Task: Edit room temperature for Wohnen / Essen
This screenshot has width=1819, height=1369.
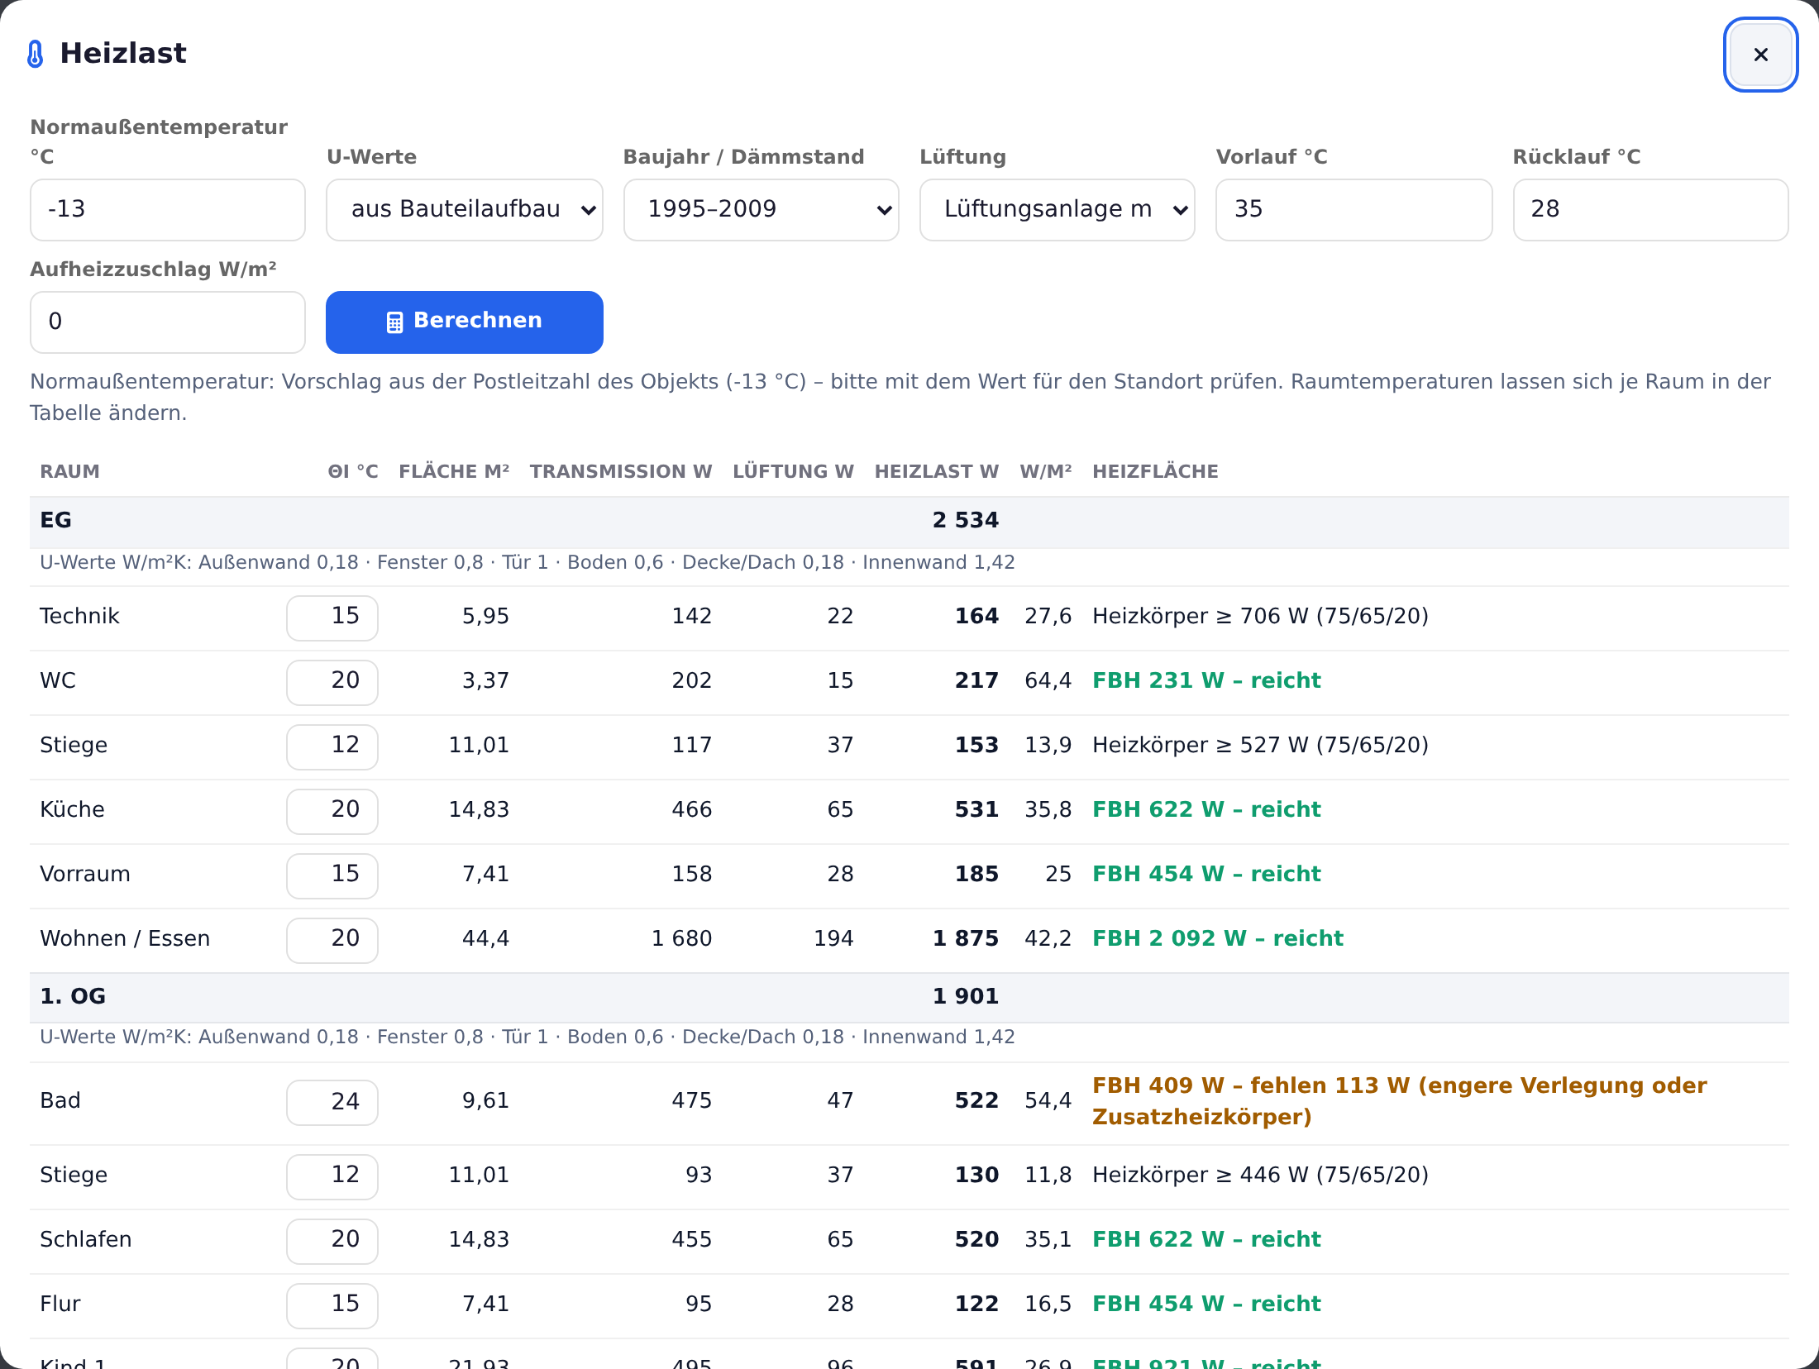Action: pyautogui.click(x=332, y=940)
